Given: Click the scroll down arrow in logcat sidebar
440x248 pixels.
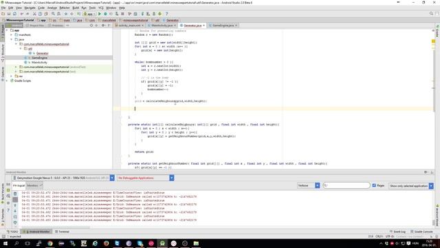Looking at the screenshot, I should pyautogui.click(x=15, y=211).
